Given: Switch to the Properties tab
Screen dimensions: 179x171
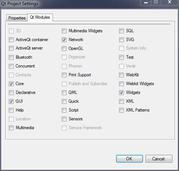Looking at the screenshot, I should 17,18.
